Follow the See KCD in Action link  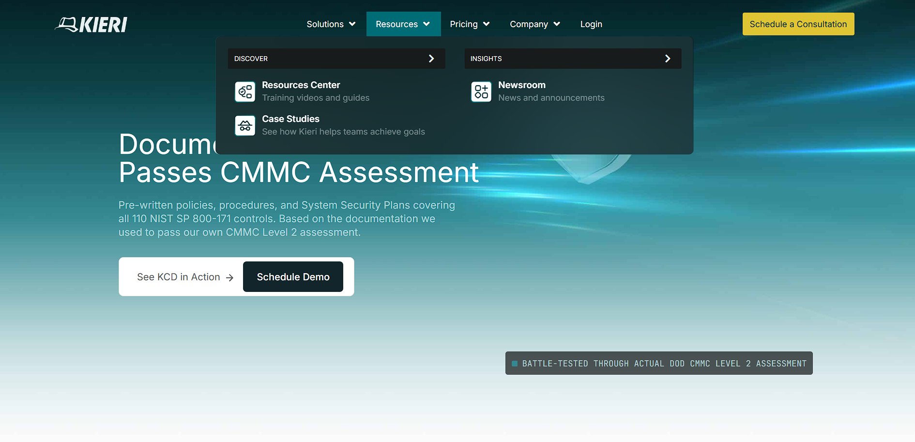coord(185,277)
